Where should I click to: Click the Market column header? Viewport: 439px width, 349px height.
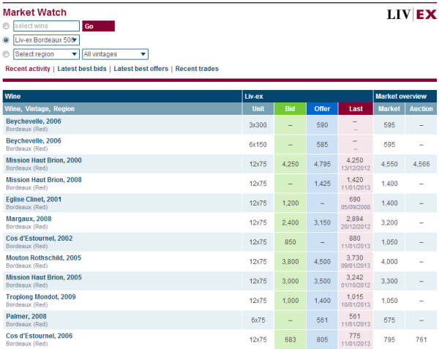389,109
